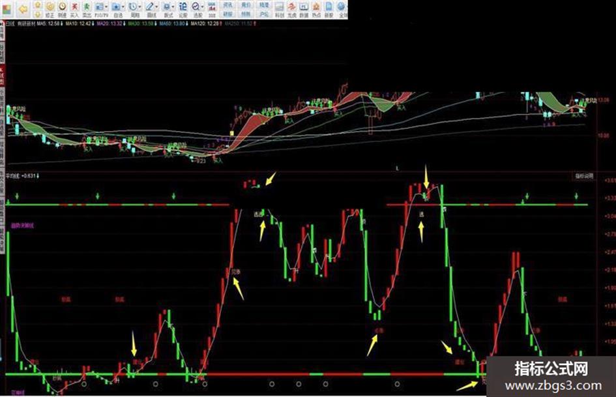Click the 资讯 news button

227,5
